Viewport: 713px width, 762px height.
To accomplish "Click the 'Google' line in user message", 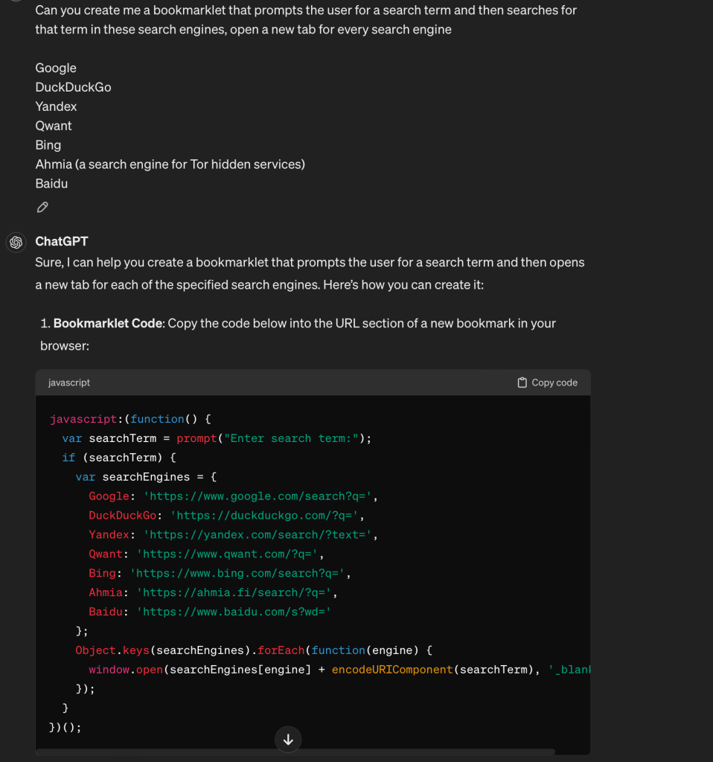I will [56, 68].
